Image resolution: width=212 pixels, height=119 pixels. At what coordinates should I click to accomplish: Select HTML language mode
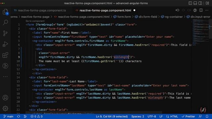[x=172, y=116]
